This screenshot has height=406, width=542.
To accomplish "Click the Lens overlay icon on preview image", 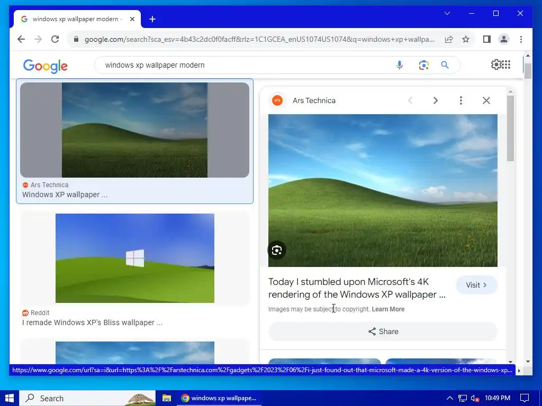I will 277,250.
